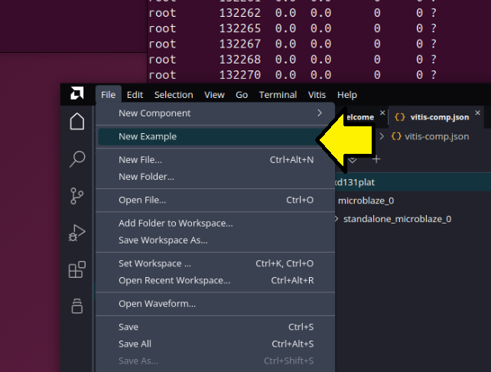Open the Search panel magnifier icon
Image resolution: width=491 pixels, height=372 pixels.
pos(76,159)
